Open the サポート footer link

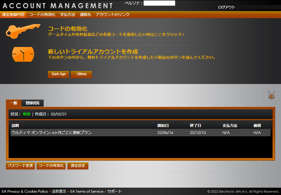pos(114,191)
